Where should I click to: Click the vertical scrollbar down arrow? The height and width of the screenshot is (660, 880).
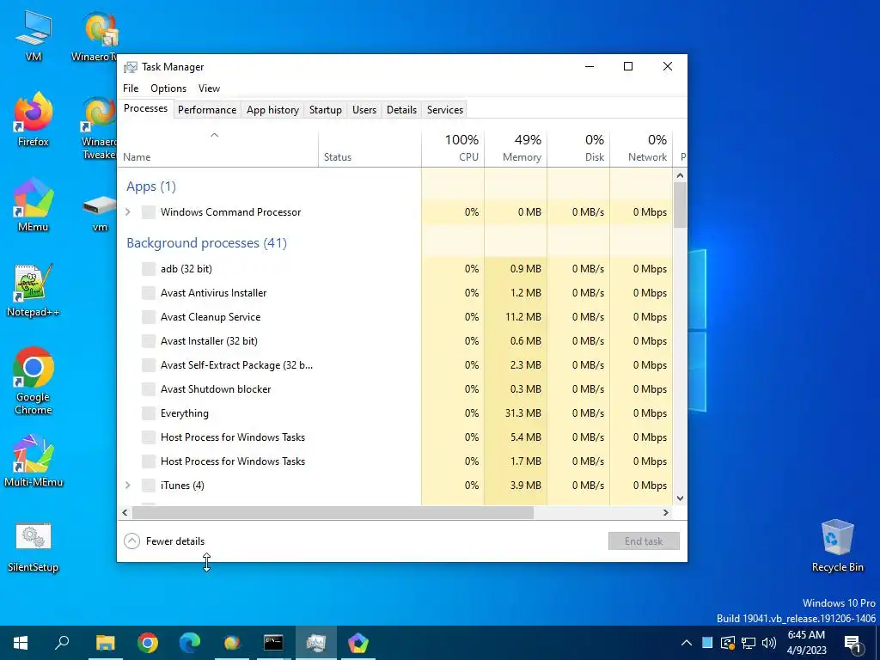point(681,498)
